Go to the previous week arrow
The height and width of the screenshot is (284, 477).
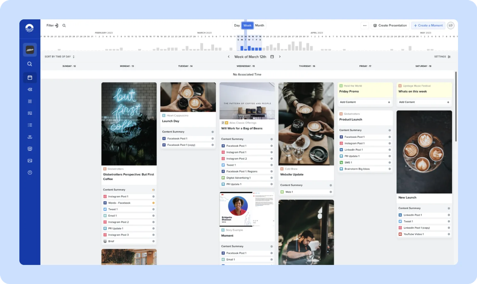point(229,57)
